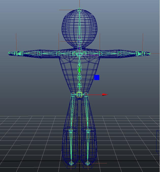The image size is (160, 172).
Task: Click the yellow center square of move manipulator
Action: point(79,95)
